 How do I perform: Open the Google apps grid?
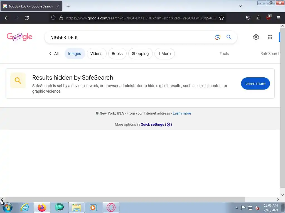click(270, 37)
